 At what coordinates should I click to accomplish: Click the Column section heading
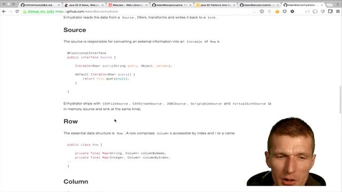click(76, 181)
